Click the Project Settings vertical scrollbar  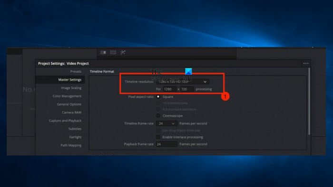click(x=309, y=101)
